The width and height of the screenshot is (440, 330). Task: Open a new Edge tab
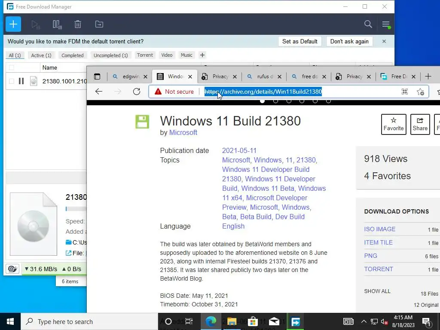coord(428,76)
